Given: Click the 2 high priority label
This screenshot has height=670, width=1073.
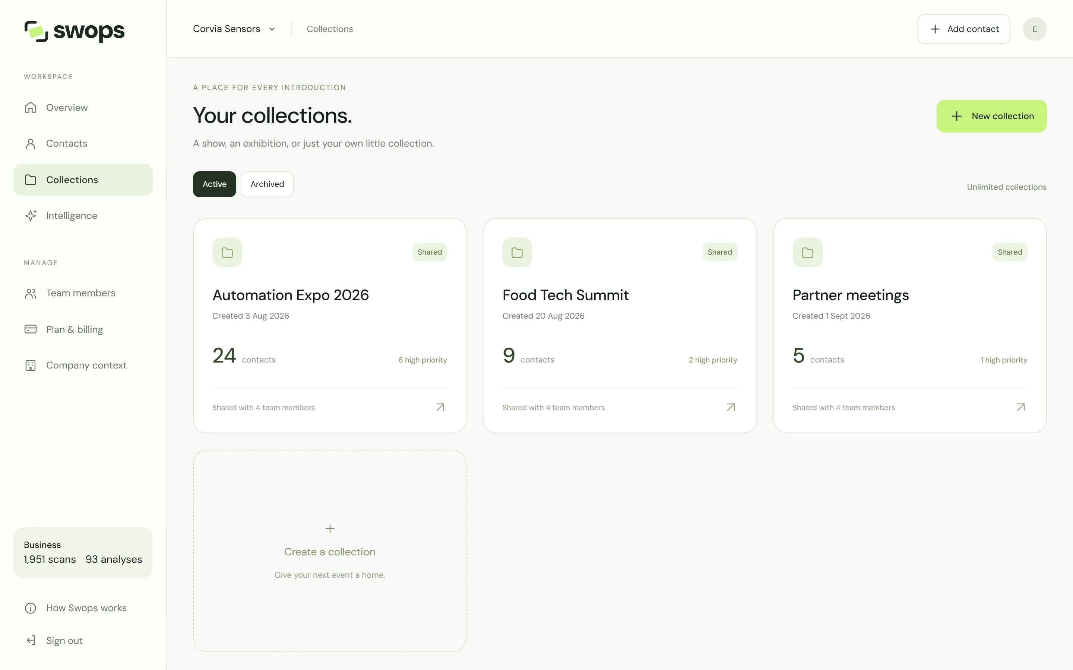Looking at the screenshot, I should pos(713,360).
